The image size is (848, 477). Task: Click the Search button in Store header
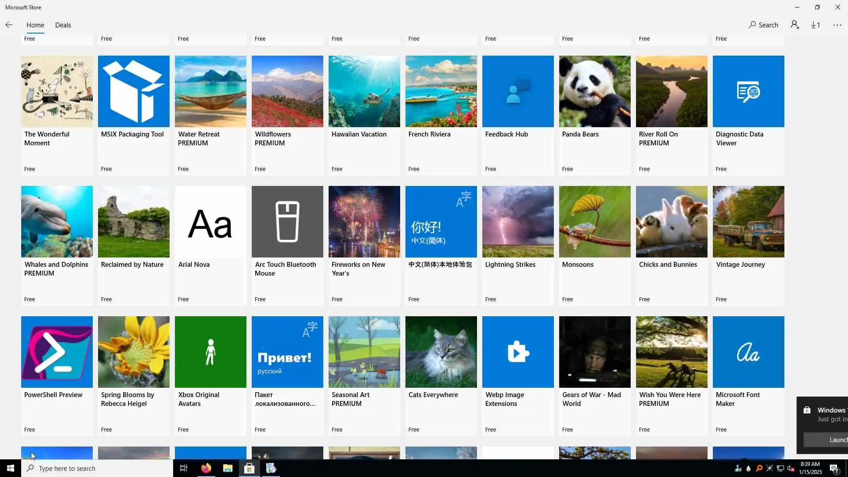click(x=763, y=25)
